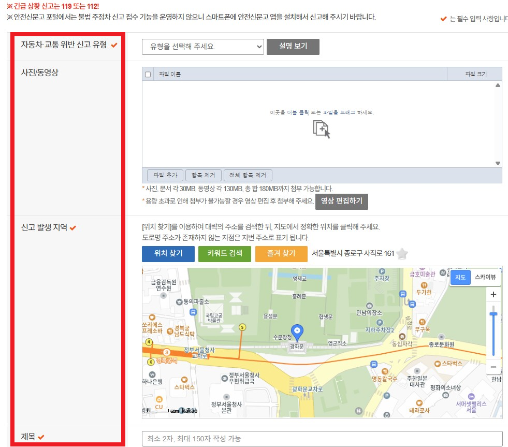The width and height of the screenshot is (508, 447).
Task: Click the 설명 보기 button
Action: pyautogui.click(x=293, y=47)
